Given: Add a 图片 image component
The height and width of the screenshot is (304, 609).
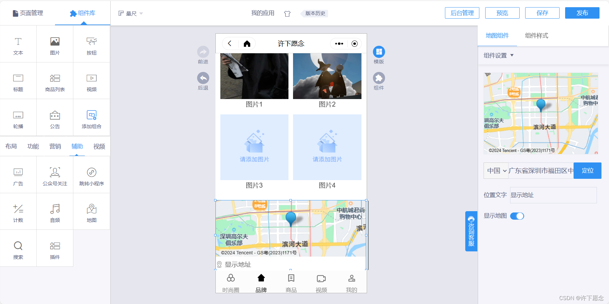Looking at the screenshot, I should pos(55,44).
